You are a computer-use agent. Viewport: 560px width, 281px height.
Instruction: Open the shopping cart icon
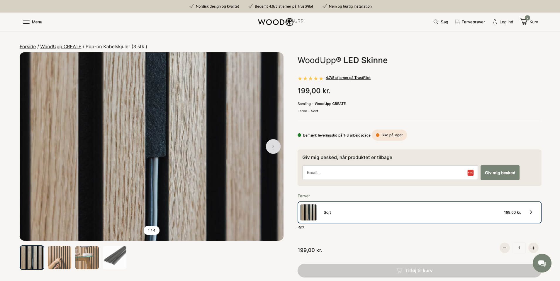(524, 22)
